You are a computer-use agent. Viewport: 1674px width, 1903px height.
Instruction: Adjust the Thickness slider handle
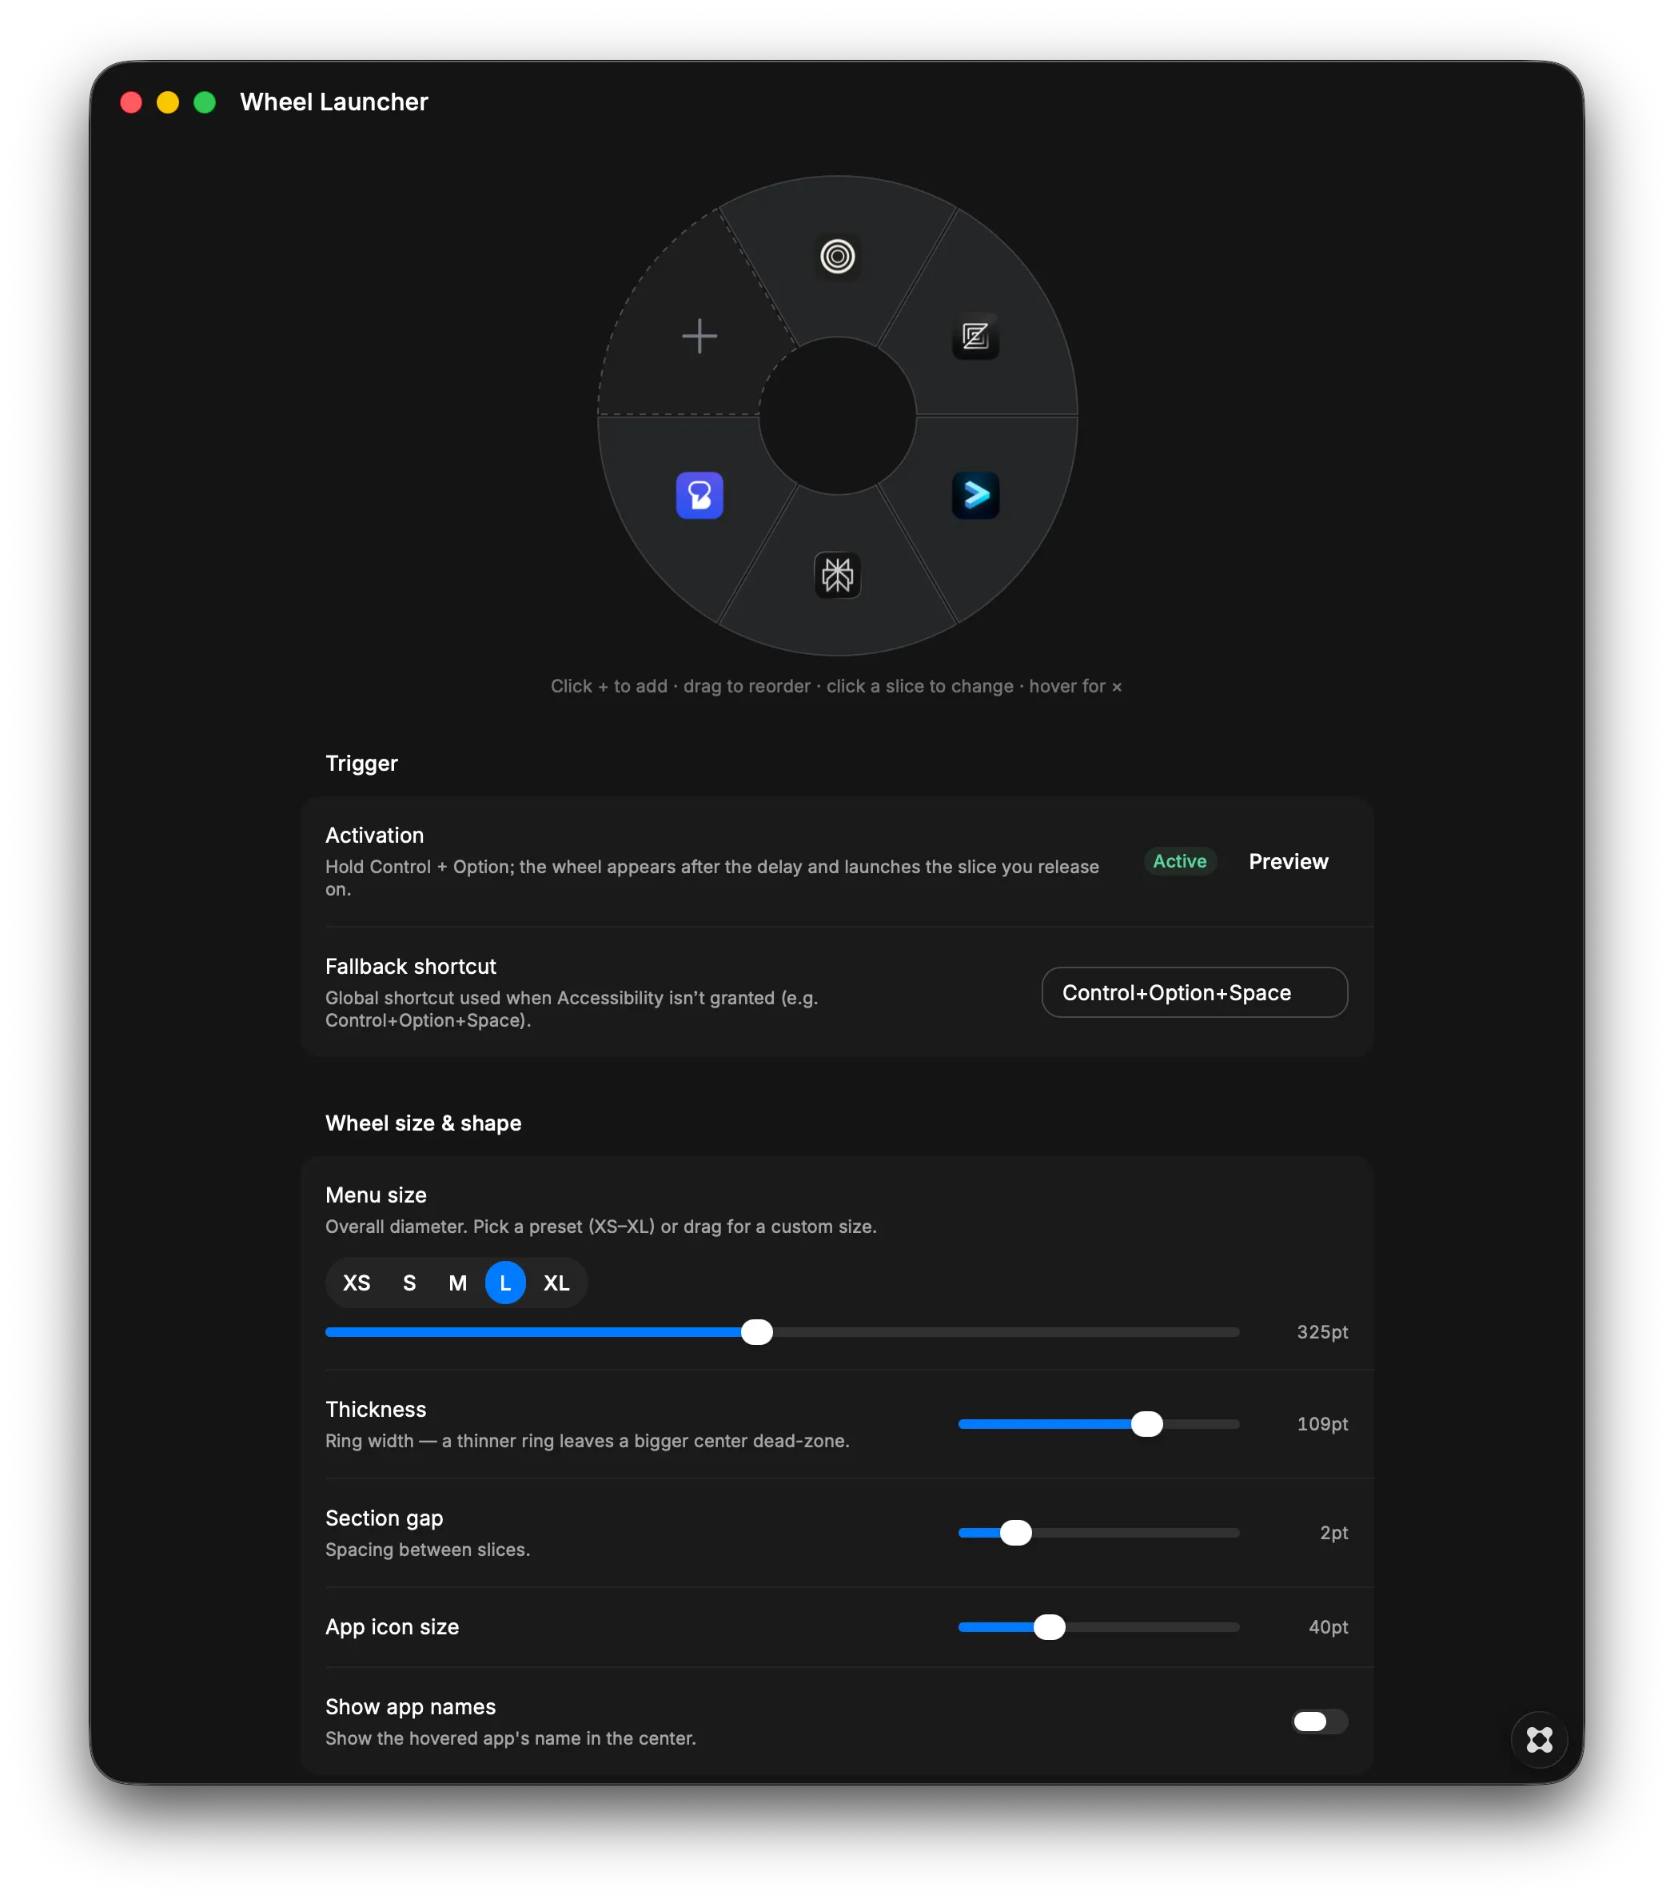tap(1146, 1423)
